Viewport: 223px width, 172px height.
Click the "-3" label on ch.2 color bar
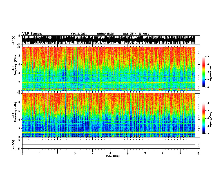click(x=208, y=103)
